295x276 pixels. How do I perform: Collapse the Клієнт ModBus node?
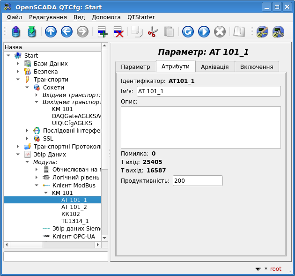[x=37, y=186]
